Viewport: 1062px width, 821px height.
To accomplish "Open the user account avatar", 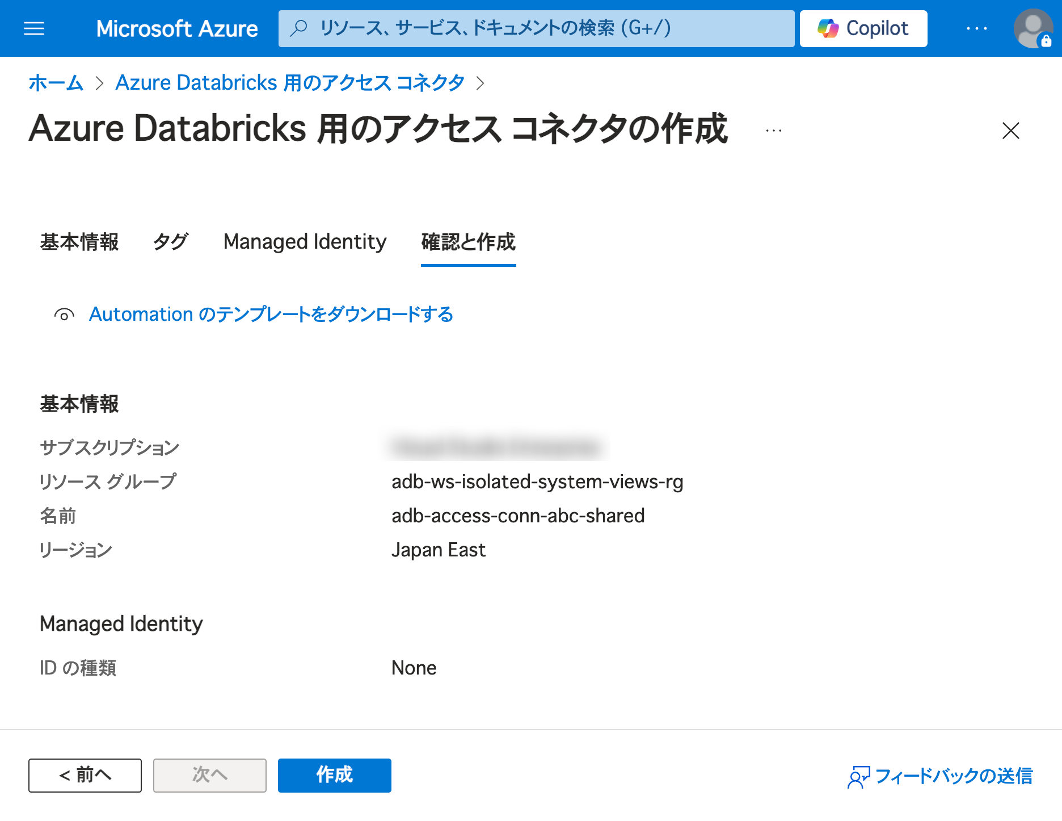I will [1033, 28].
